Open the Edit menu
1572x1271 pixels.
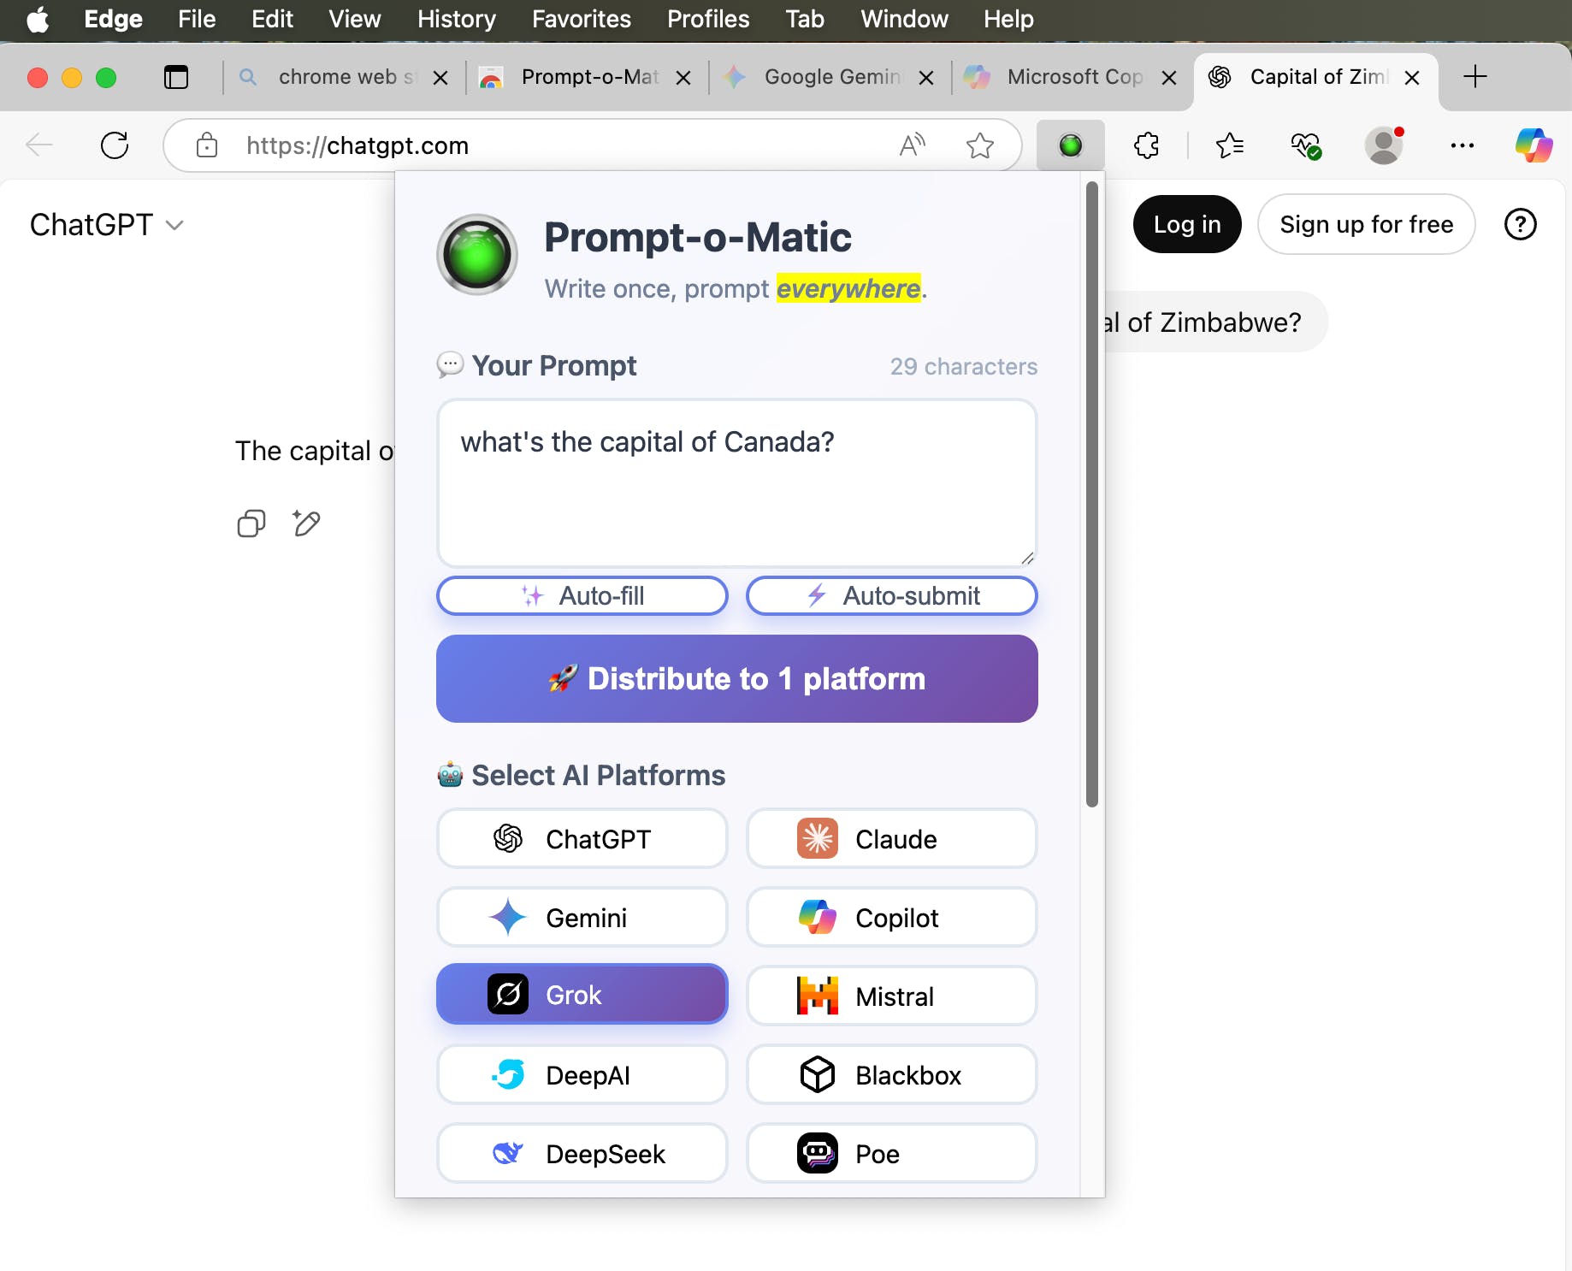click(272, 19)
